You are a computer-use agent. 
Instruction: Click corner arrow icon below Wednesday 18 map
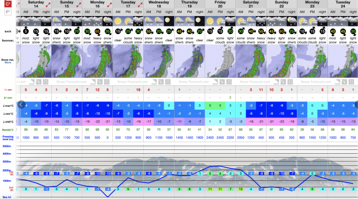154,82
